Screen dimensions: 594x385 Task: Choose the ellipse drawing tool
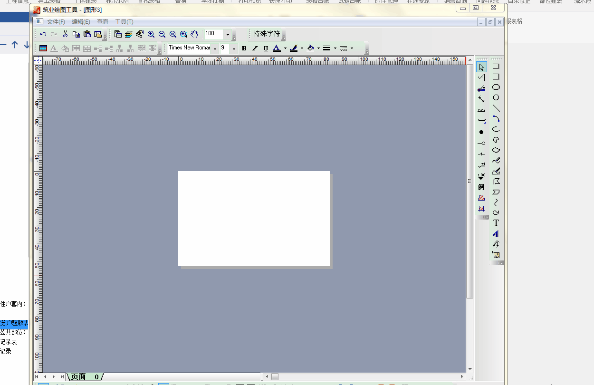click(496, 87)
